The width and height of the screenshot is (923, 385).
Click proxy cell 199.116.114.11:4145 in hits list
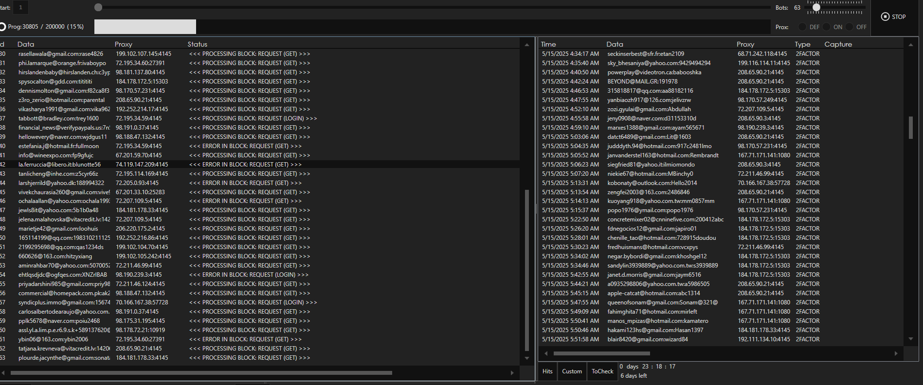coord(764,63)
